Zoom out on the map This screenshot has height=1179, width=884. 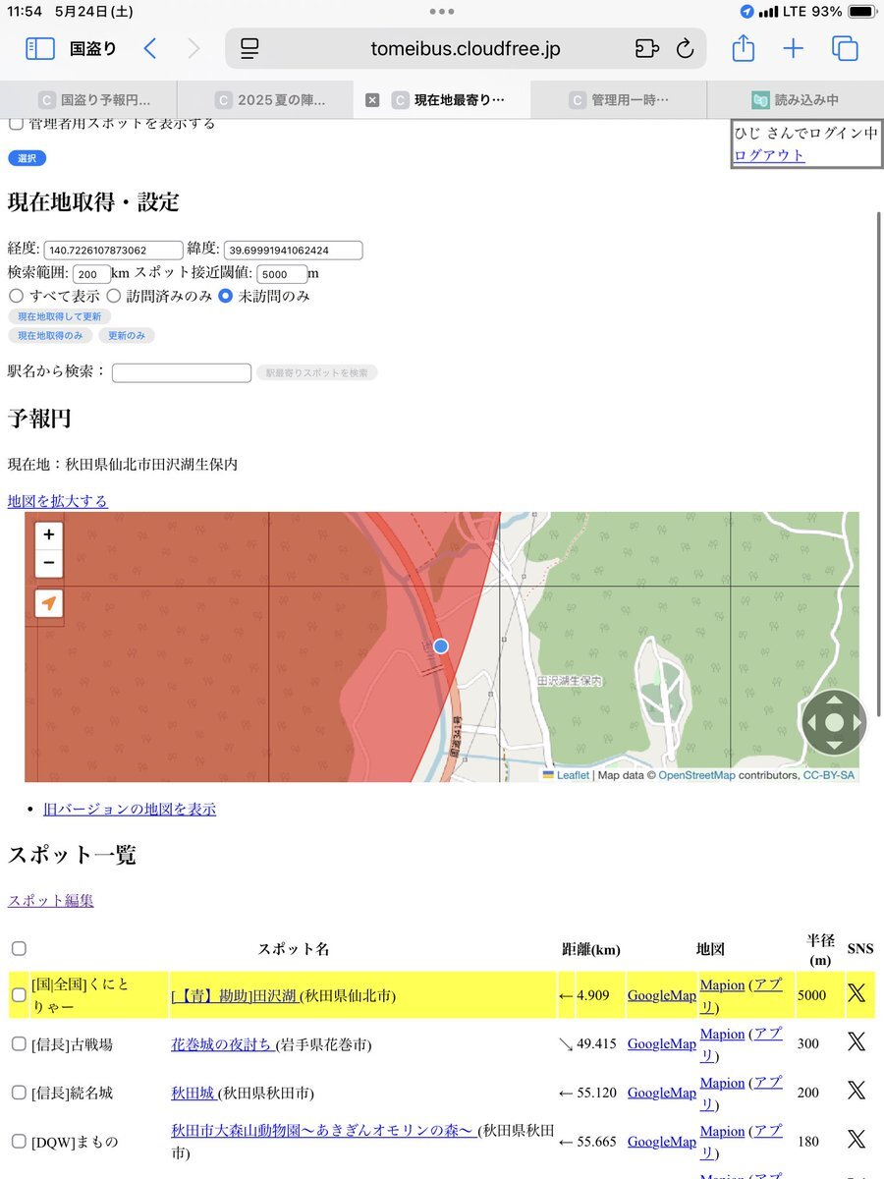(48, 563)
